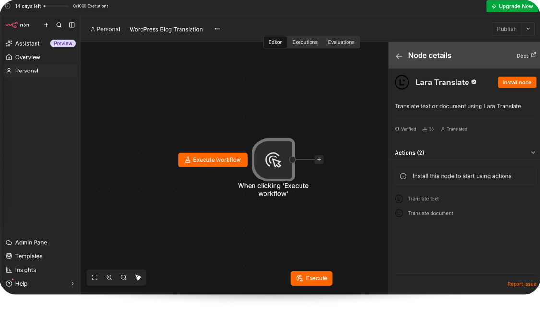Switch to the Executions tab
The image size is (540, 311).
[305, 42]
